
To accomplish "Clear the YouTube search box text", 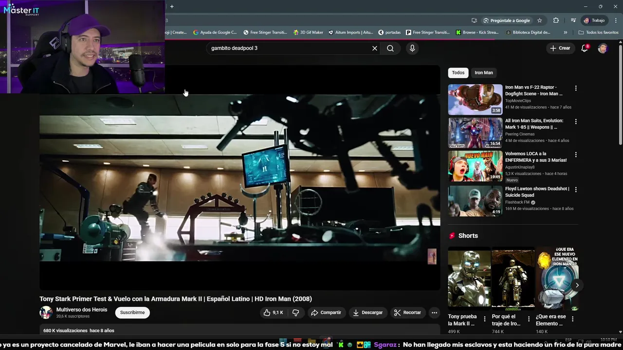I will pyautogui.click(x=375, y=48).
